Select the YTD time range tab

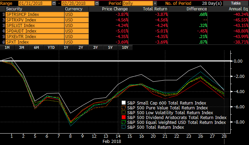(51, 47)
